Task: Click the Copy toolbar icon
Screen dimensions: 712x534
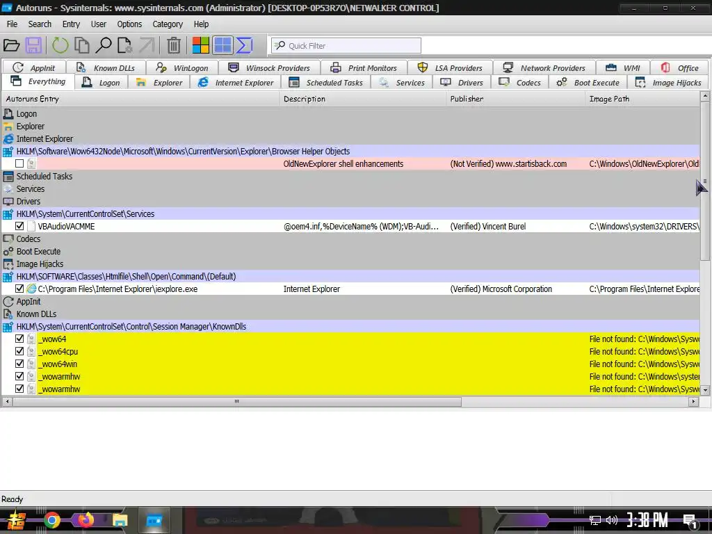Action: click(x=82, y=45)
